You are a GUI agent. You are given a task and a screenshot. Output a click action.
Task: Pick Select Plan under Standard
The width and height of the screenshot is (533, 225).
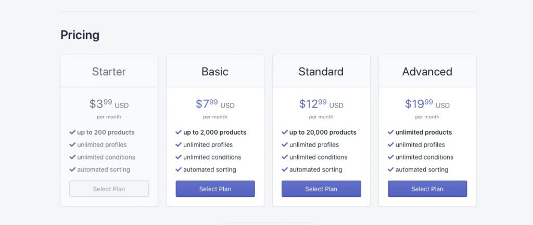point(321,189)
